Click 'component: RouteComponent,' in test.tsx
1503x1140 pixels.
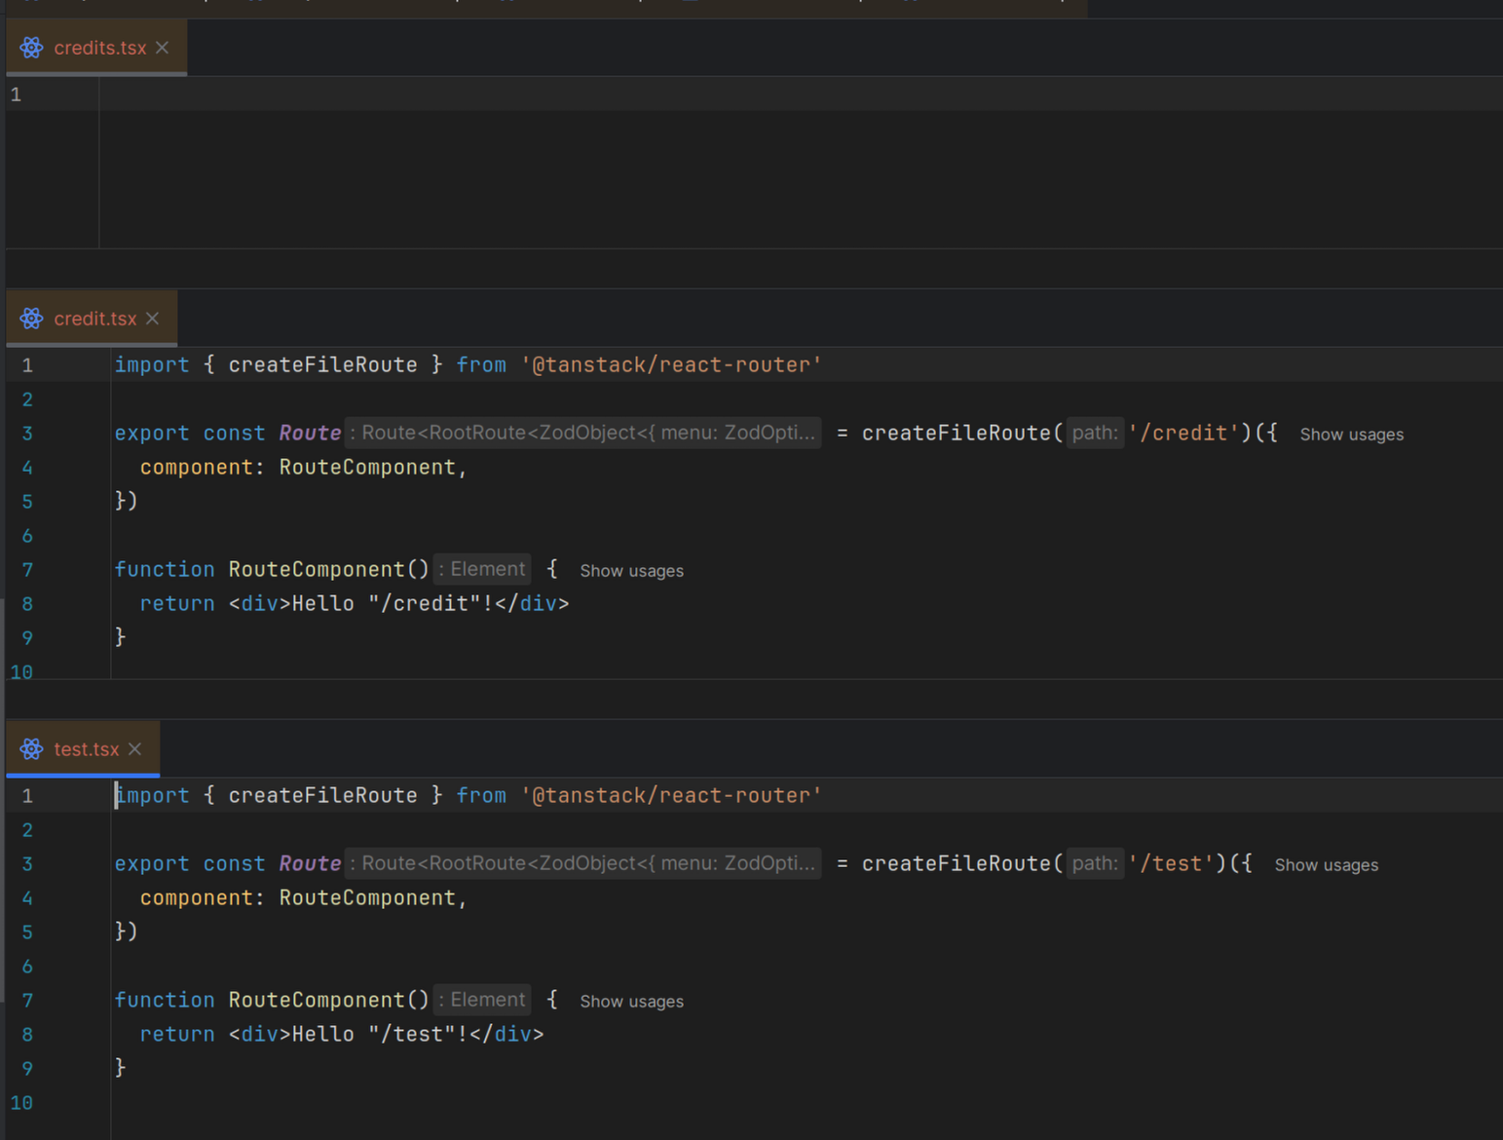pos(304,897)
